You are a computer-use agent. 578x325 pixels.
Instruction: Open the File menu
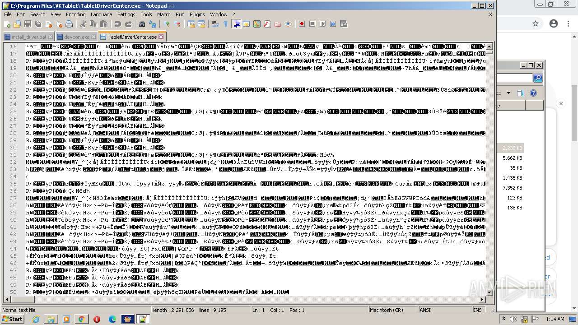point(8,14)
